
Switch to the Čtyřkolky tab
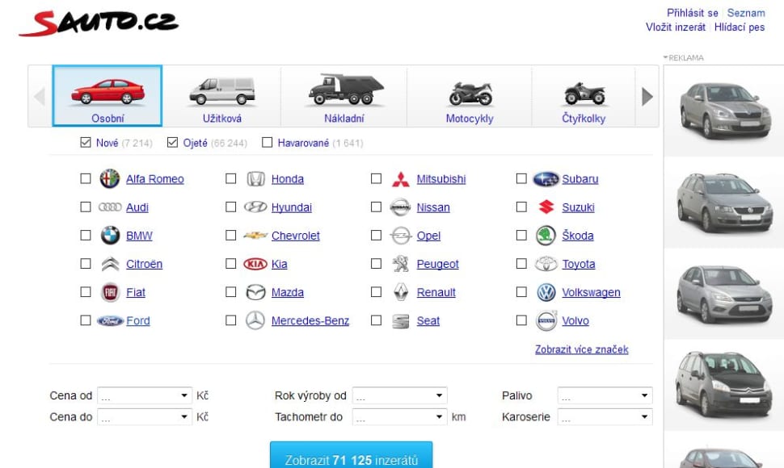(x=584, y=96)
